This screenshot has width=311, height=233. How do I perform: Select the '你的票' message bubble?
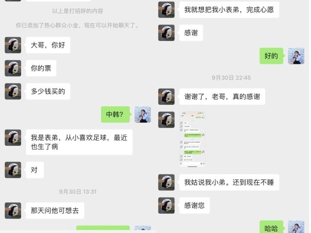[41, 68]
